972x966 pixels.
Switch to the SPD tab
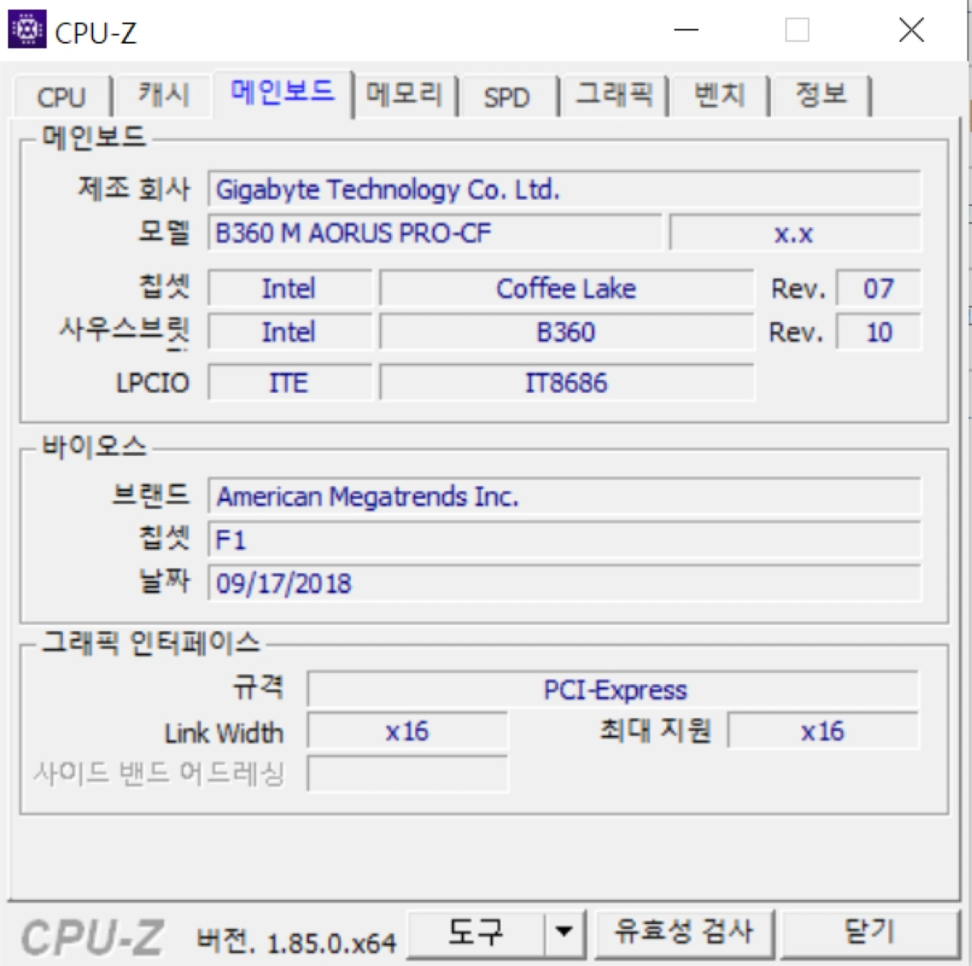point(506,97)
